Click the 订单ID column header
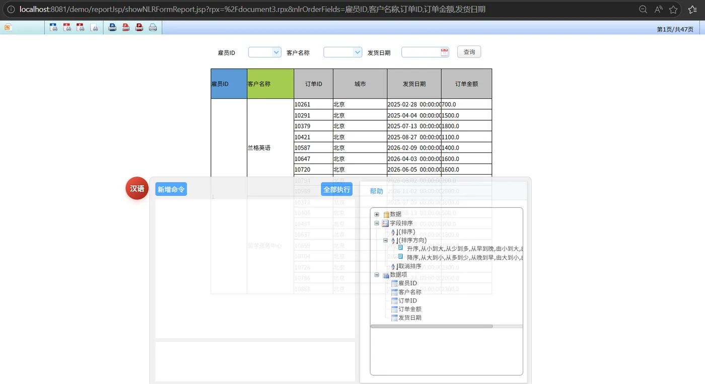The height and width of the screenshot is (384, 705). coord(313,84)
